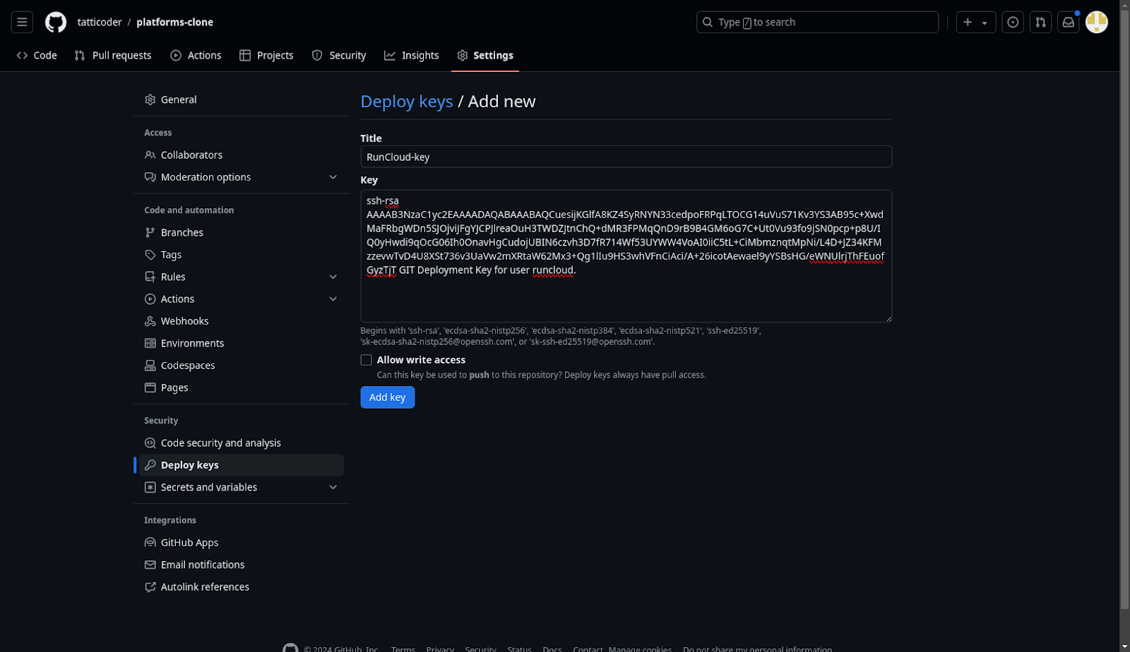Switch to the Pull requests tab

pyautogui.click(x=113, y=55)
